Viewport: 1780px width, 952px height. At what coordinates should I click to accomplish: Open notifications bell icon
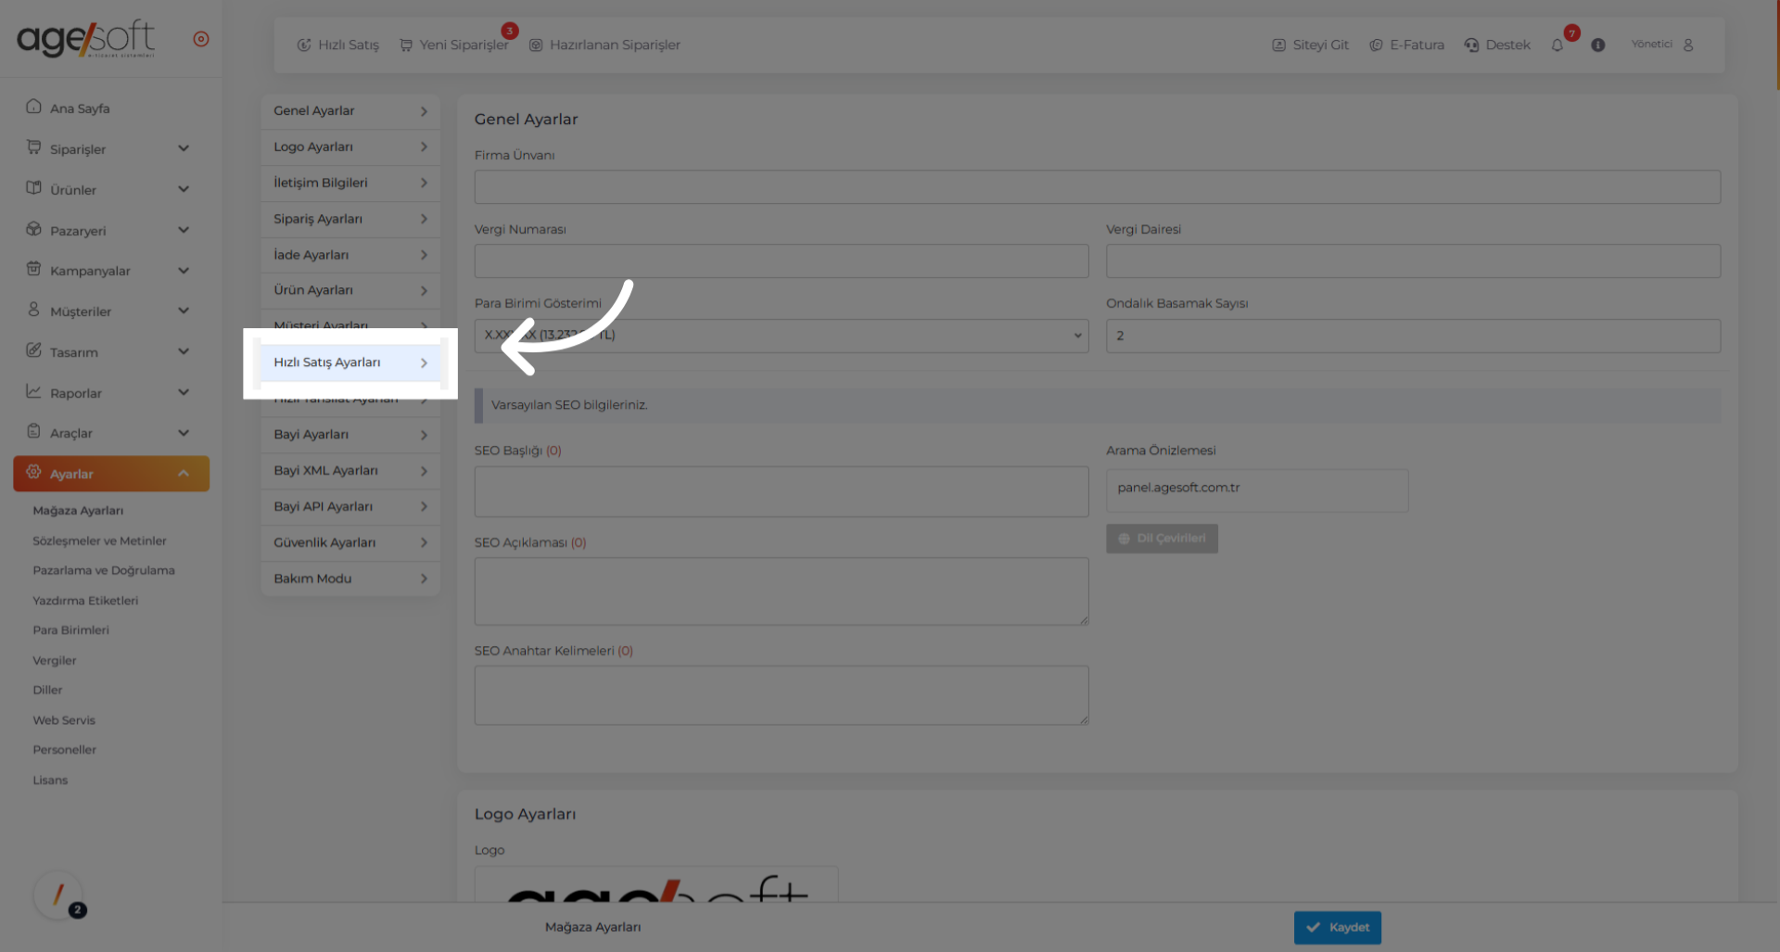1557,44
